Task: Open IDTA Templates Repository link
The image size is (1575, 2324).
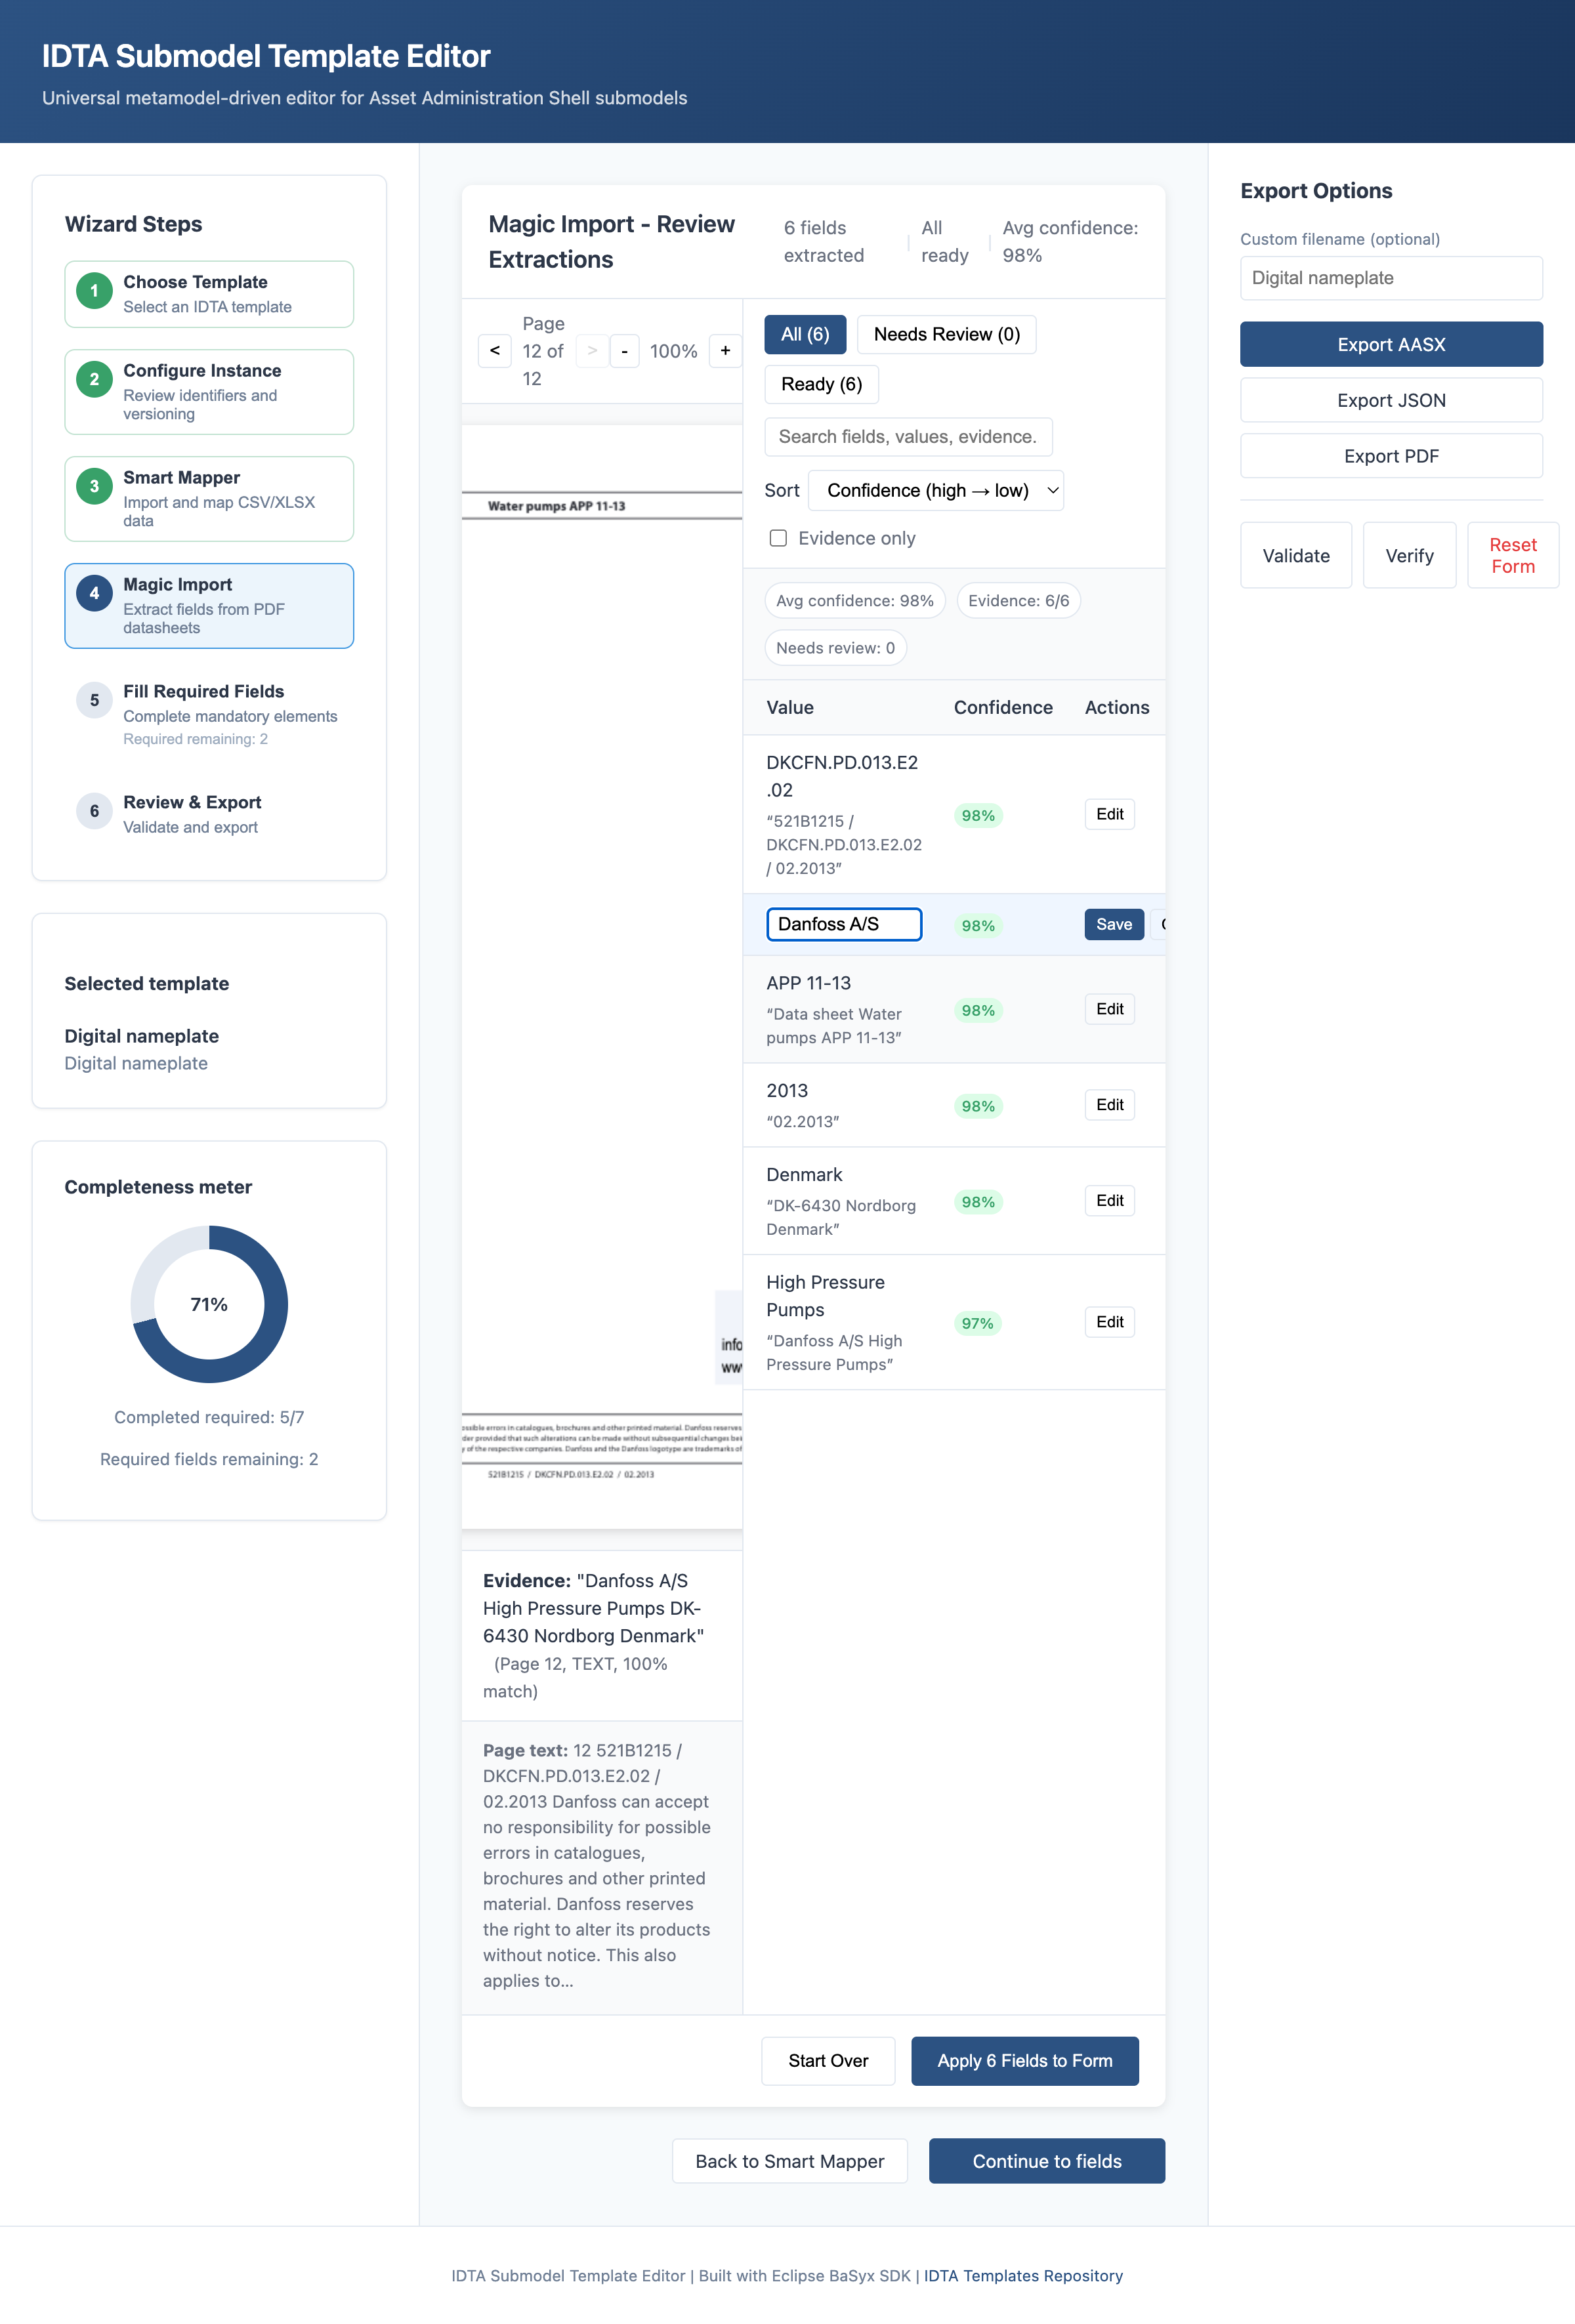Action: click(x=1022, y=2275)
